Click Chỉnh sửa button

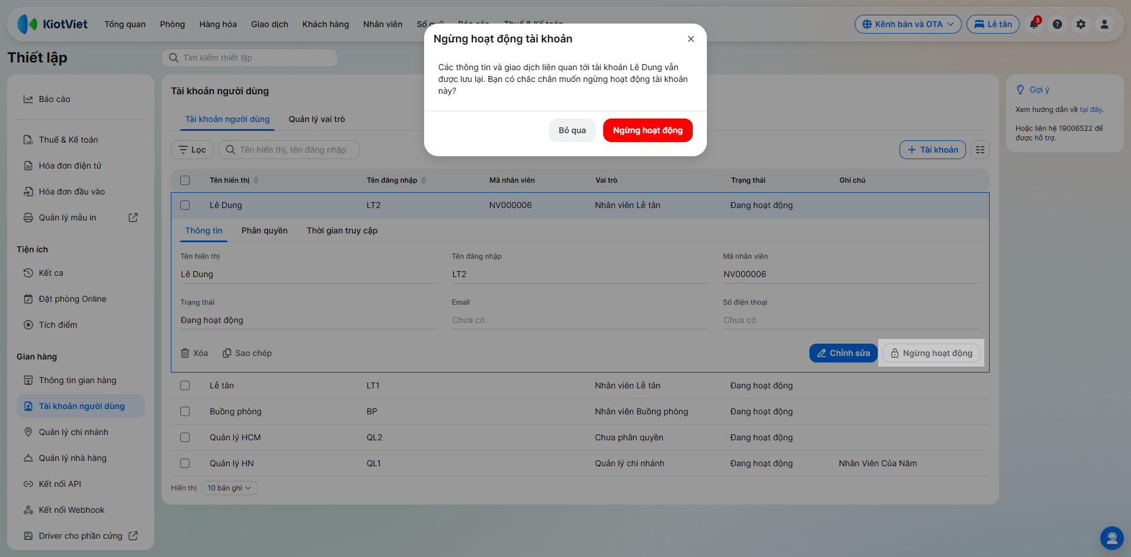pyautogui.click(x=844, y=353)
